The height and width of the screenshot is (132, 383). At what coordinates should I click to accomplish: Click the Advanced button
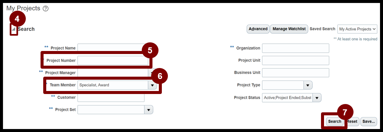click(258, 29)
